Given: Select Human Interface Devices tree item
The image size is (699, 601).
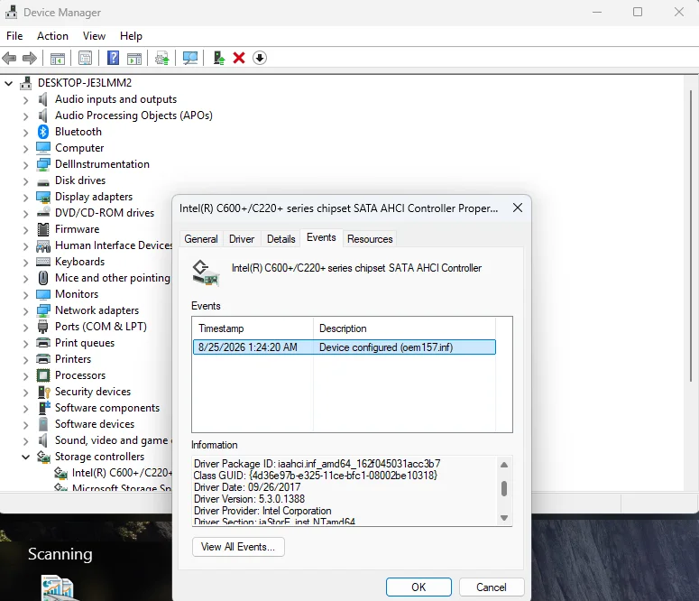Looking at the screenshot, I should pyautogui.click(x=114, y=245).
